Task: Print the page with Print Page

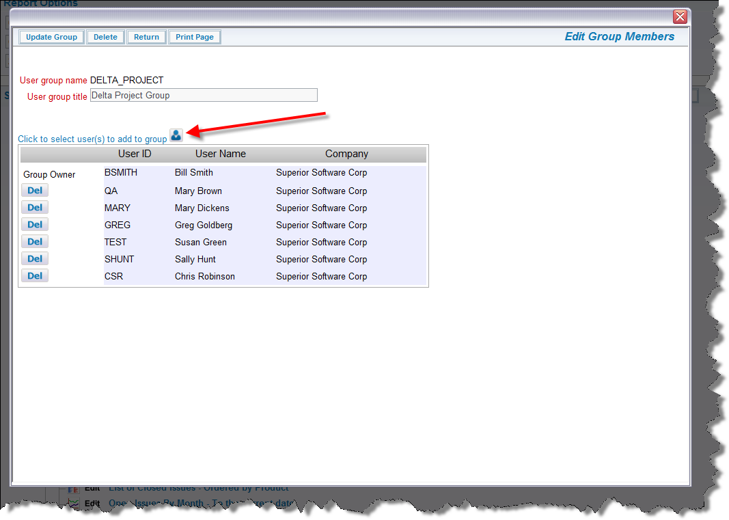Action: (x=195, y=37)
